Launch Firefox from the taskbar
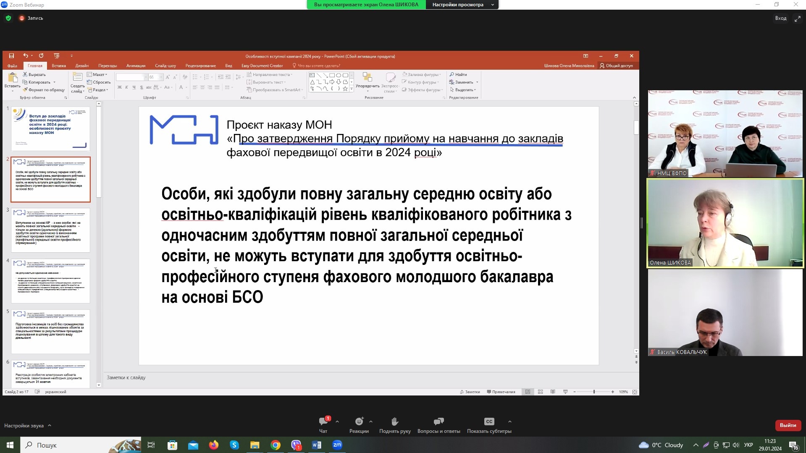The image size is (806, 453). click(214, 445)
